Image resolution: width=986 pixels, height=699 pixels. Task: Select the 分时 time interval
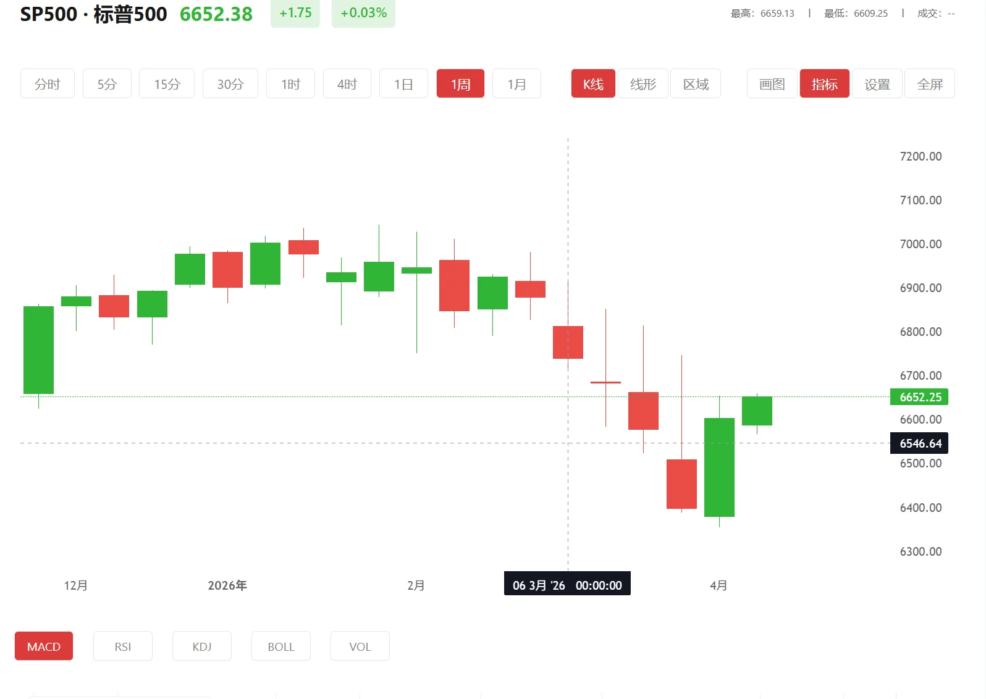click(x=48, y=84)
